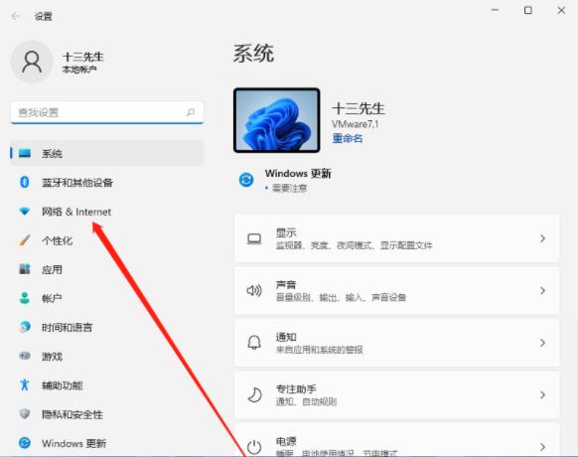Click the Windows 更新 status icon under device info
The height and width of the screenshot is (457, 578).
pos(246,180)
